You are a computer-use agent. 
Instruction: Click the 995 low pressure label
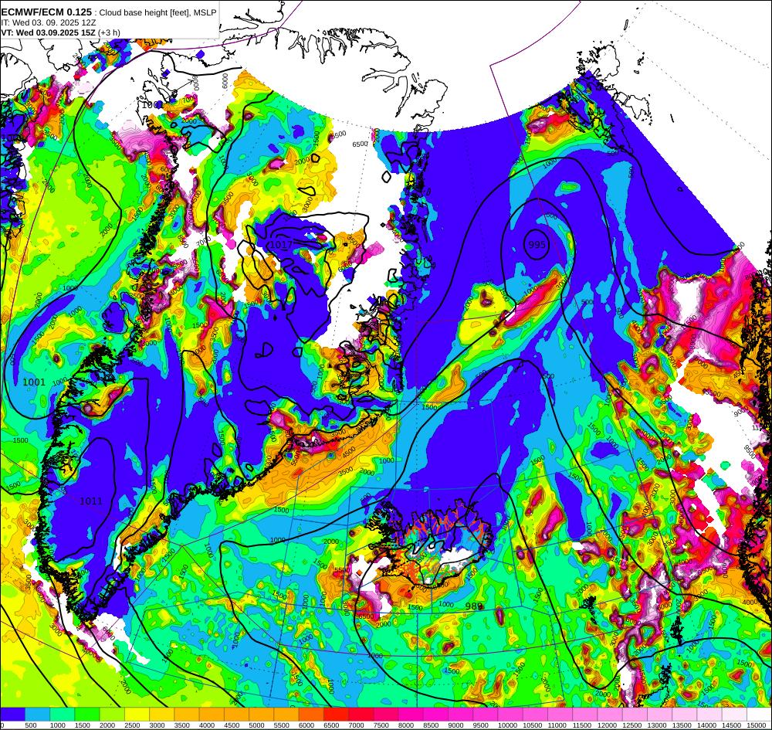pyautogui.click(x=537, y=244)
